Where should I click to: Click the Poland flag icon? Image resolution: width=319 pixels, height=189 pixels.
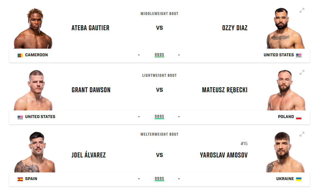tap(299, 117)
